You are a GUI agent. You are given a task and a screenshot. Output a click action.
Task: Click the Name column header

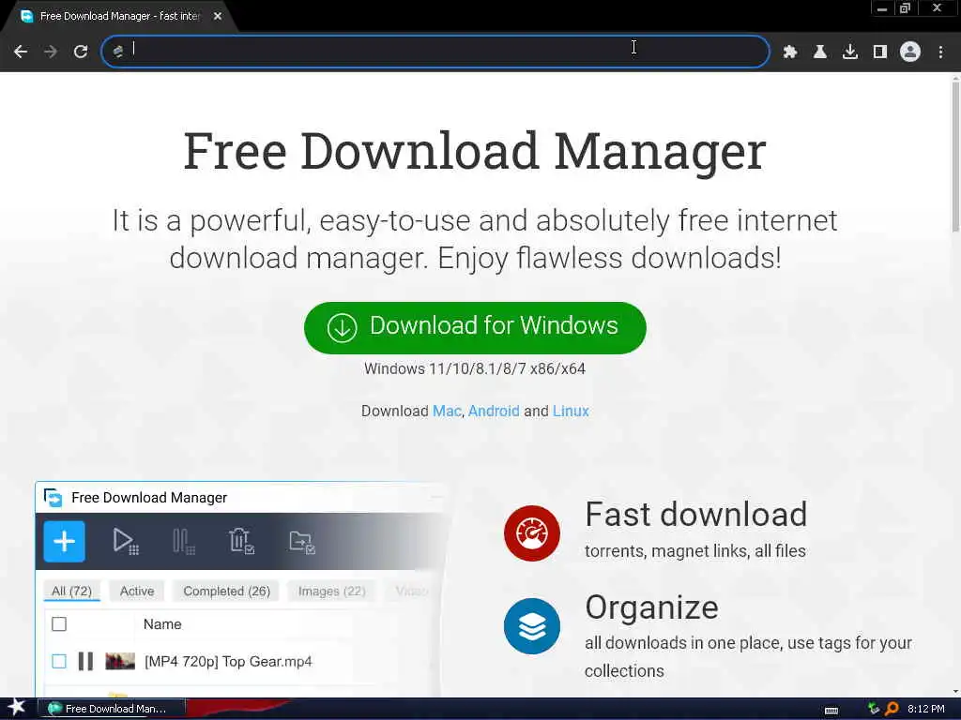162,623
